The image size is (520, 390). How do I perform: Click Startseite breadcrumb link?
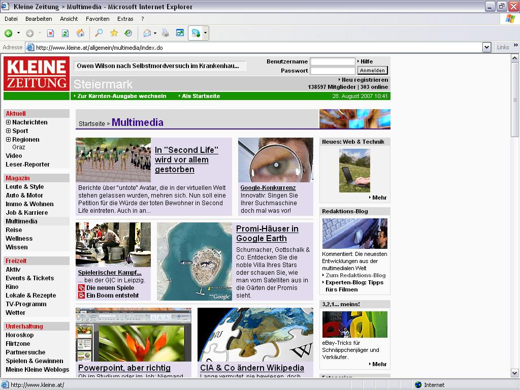pos(91,124)
